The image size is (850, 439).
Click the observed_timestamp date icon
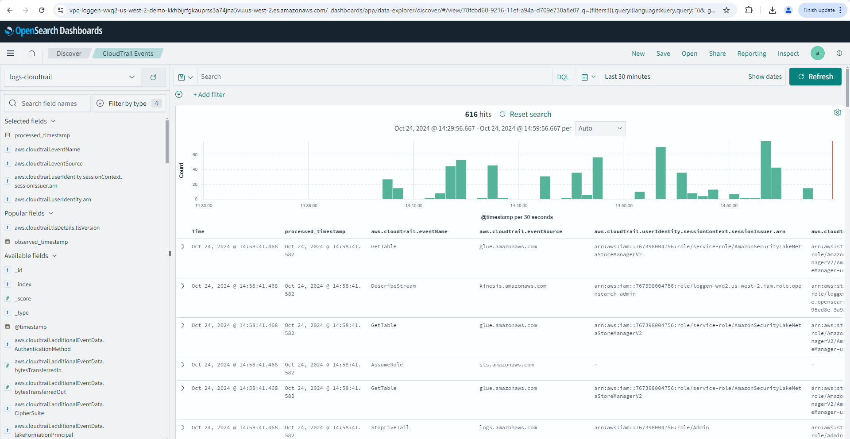tap(8, 242)
